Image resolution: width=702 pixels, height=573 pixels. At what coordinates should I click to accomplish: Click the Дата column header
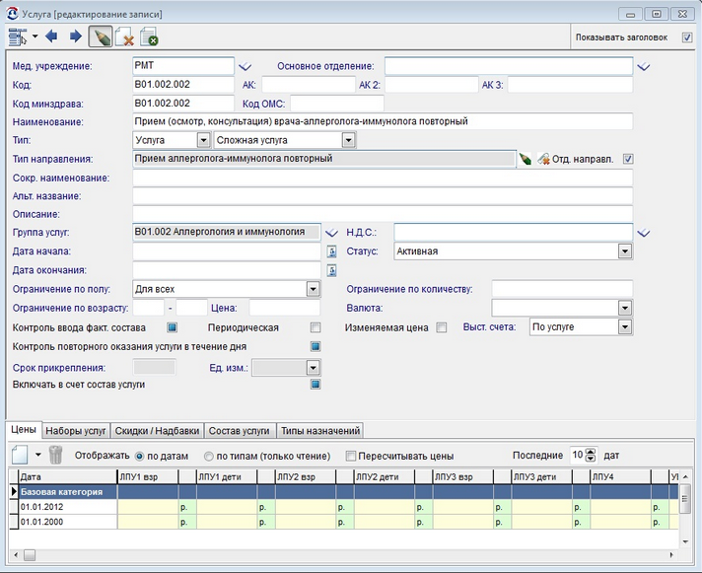tap(68, 477)
